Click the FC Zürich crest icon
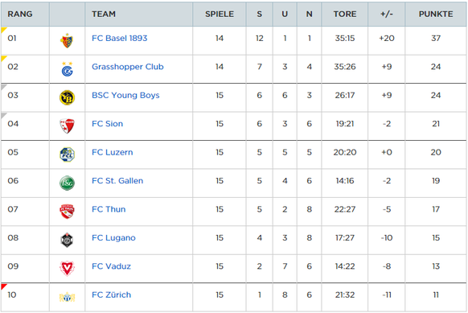 point(68,297)
